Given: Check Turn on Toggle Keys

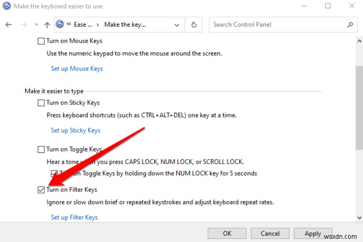Looking at the screenshot, I should pyautogui.click(x=41, y=149).
